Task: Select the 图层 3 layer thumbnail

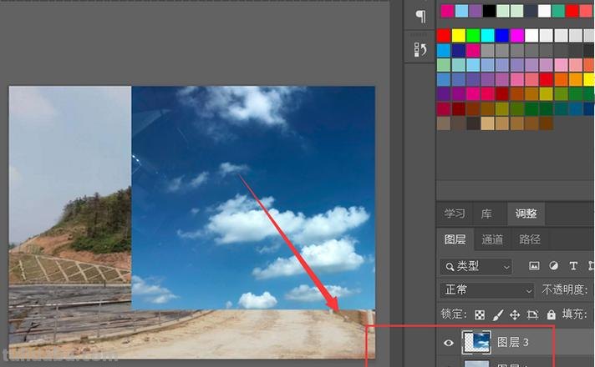Action: coord(478,342)
